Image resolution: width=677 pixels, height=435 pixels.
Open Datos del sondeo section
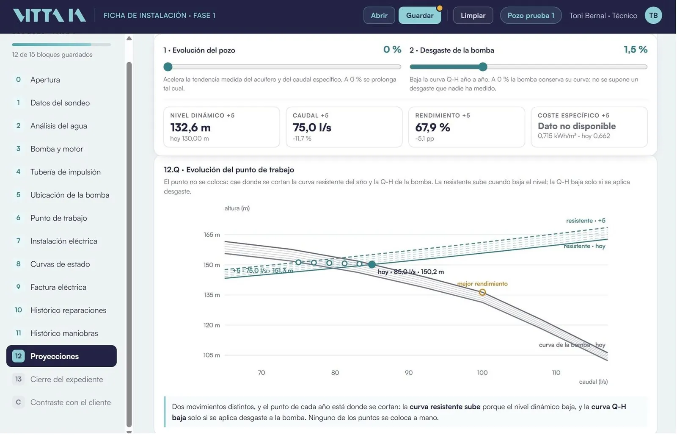tap(61, 103)
